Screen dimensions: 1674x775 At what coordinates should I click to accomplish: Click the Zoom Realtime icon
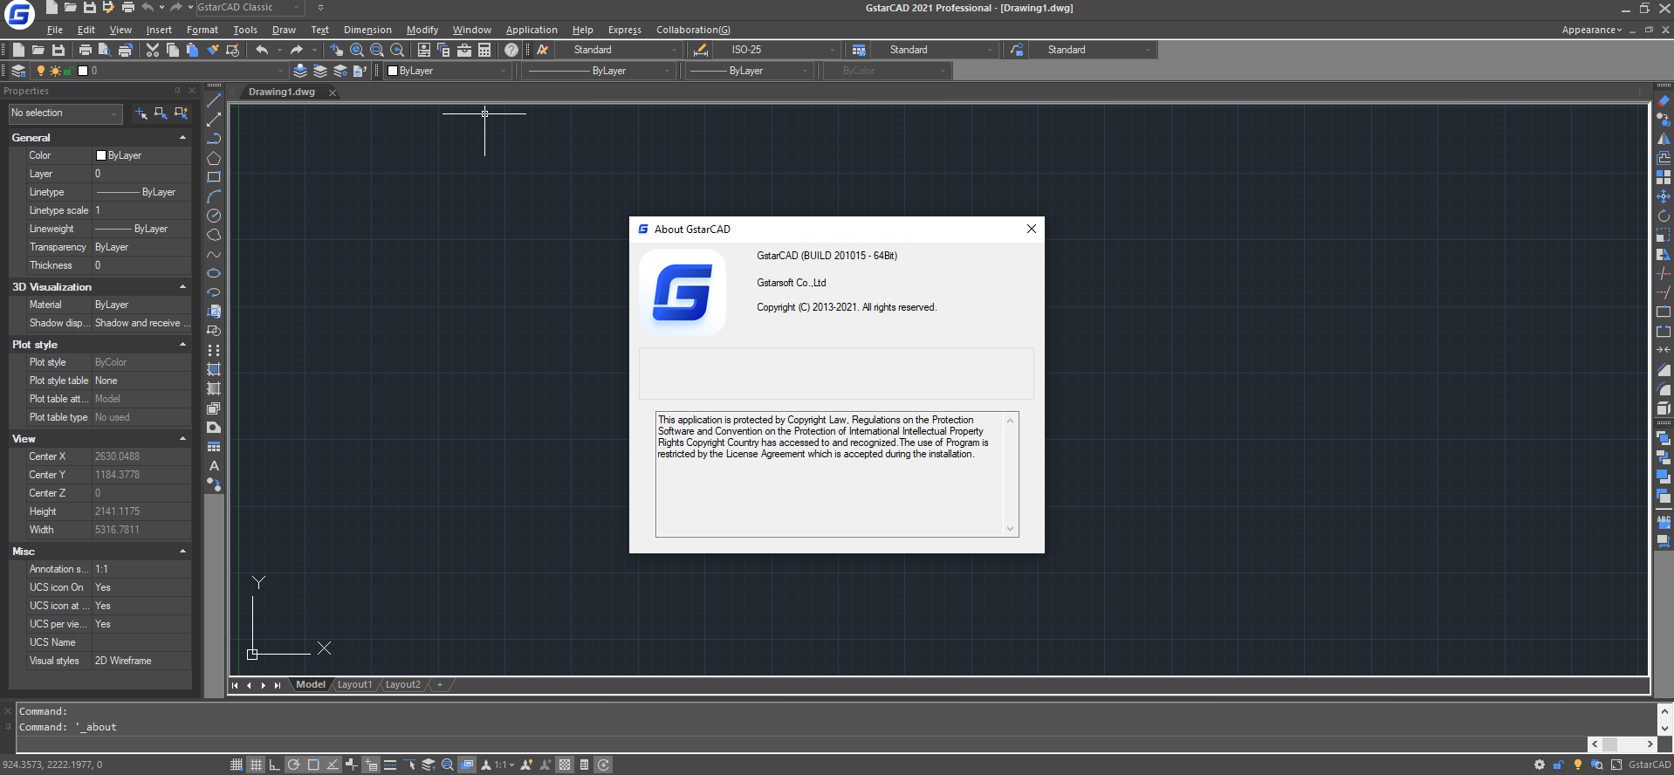(x=357, y=50)
